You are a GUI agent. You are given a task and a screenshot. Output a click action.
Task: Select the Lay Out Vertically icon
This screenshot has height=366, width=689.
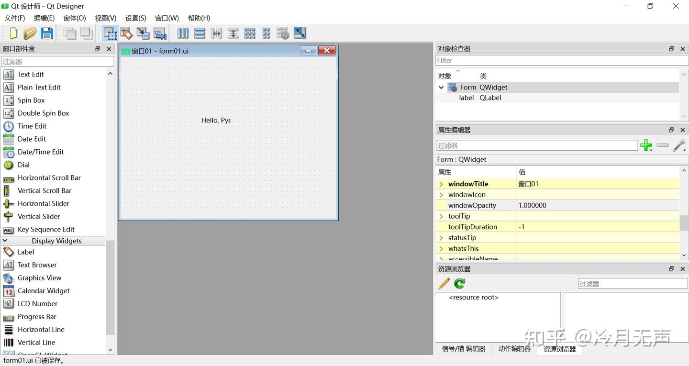(200, 33)
